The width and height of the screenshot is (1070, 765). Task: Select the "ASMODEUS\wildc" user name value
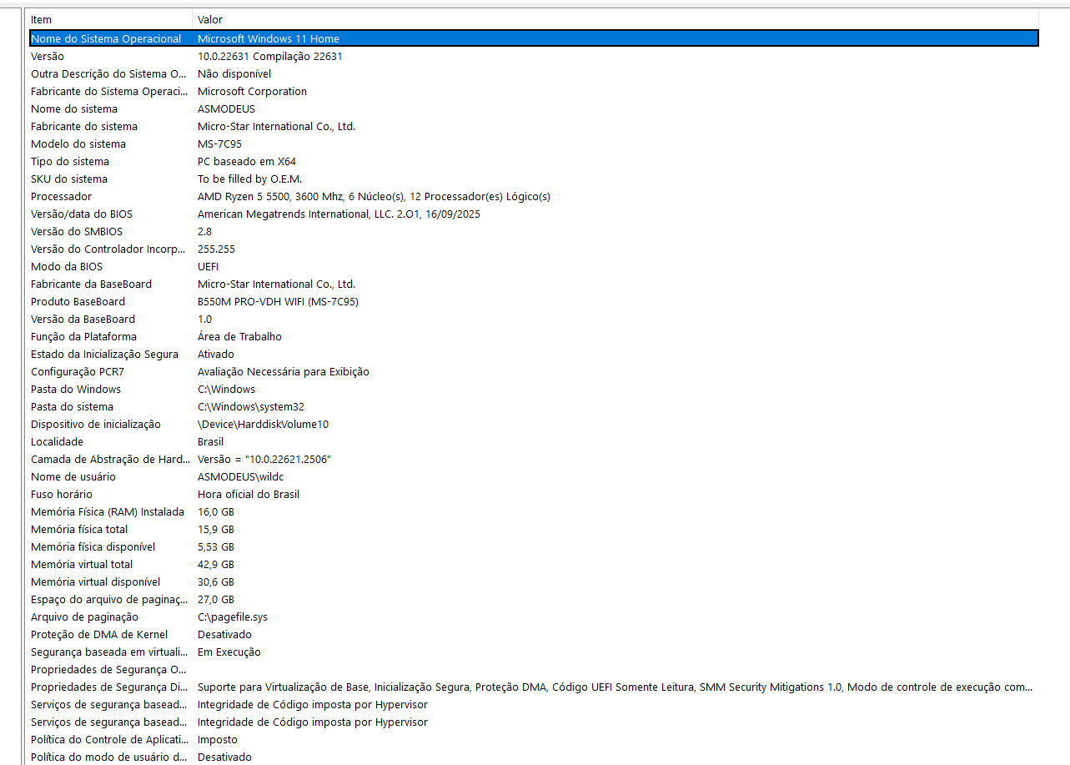click(240, 476)
